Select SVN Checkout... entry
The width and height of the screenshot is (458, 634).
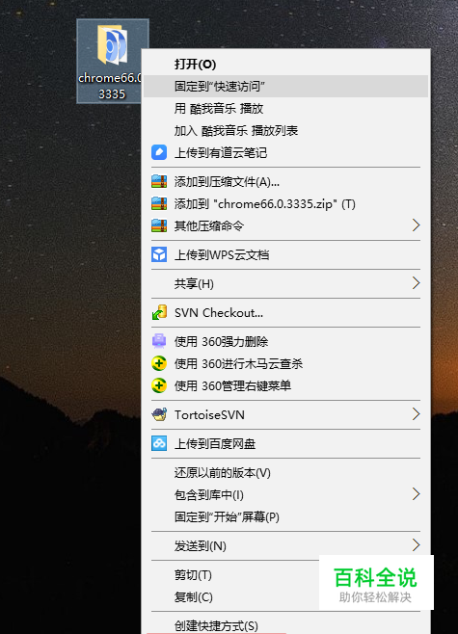(x=285, y=312)
